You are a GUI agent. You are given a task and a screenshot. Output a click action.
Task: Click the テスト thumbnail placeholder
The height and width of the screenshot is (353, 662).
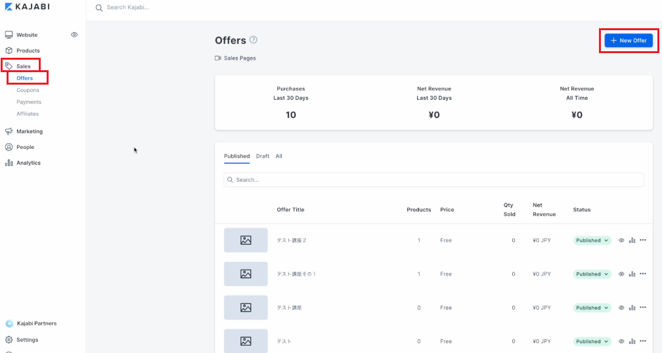click(246, 341)
